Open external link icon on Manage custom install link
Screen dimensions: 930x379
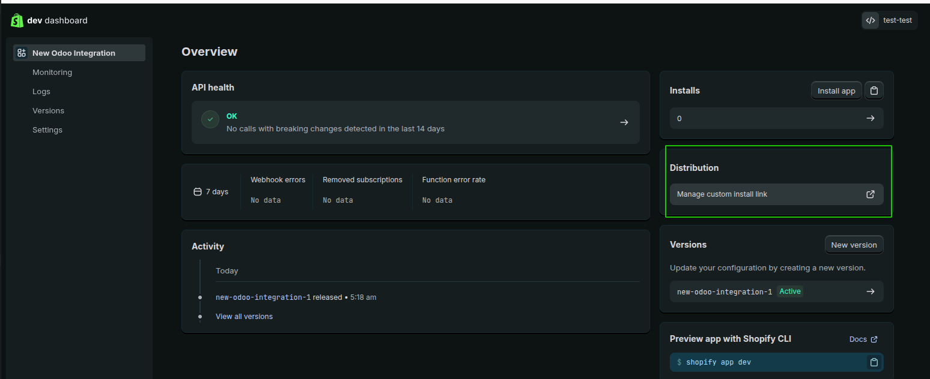(x=870, y=194)
